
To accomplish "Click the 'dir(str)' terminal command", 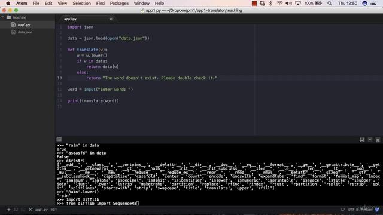I will [x=71, y=161].
